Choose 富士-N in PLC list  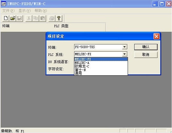[101, 70]
